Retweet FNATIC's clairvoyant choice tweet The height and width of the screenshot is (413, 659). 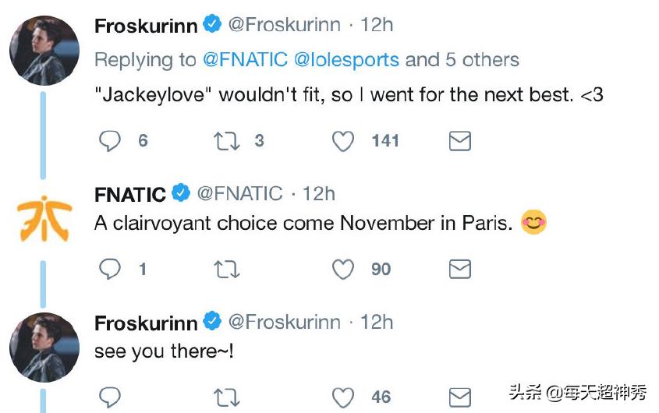coord(226,270)
